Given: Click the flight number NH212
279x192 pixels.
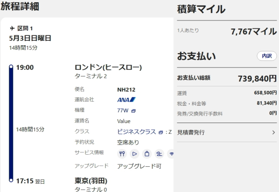Looking at the screenshot, I should (126, 89).
